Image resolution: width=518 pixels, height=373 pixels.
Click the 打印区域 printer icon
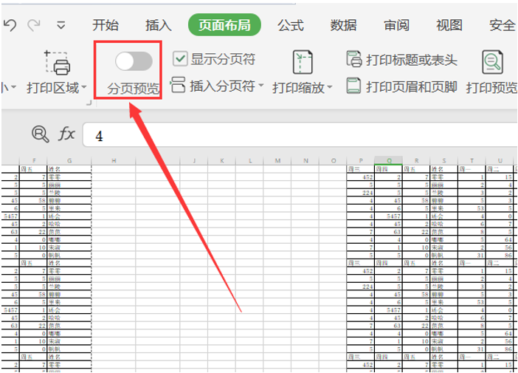(x=58, y=63)
